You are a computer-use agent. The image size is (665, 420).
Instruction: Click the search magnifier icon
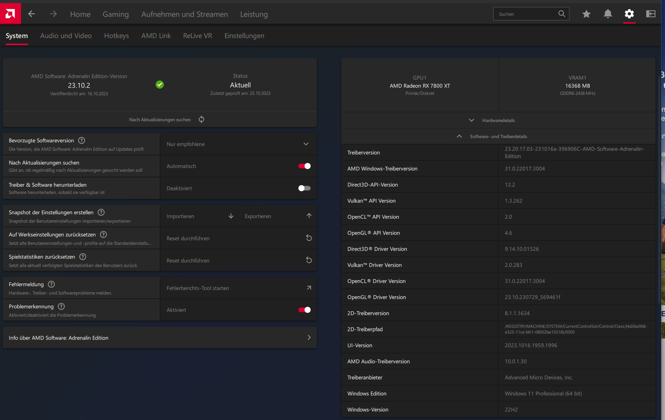click(x=562, y=14)
